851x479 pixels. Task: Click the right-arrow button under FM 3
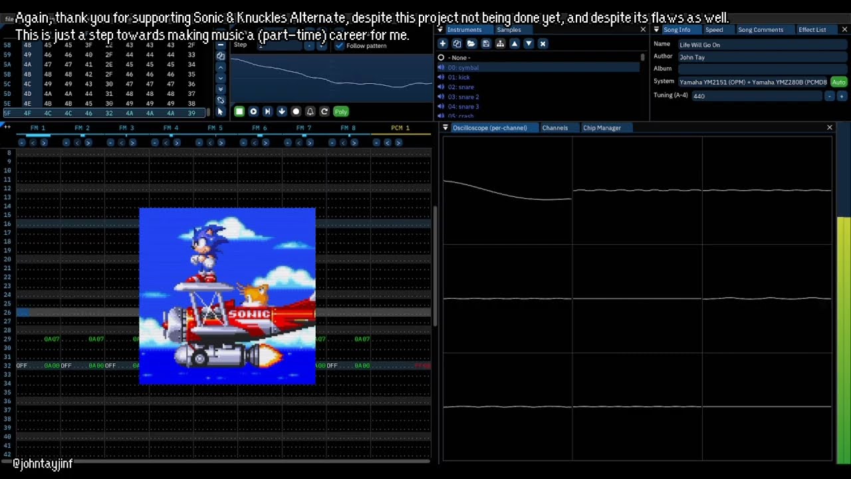(132, 142)
